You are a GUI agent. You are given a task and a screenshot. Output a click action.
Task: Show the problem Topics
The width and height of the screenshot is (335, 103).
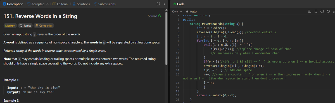tap(25, 26)
